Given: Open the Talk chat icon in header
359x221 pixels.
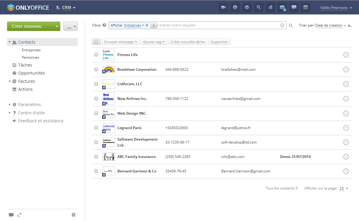Looking at the screenshot, I should (294, 7).
